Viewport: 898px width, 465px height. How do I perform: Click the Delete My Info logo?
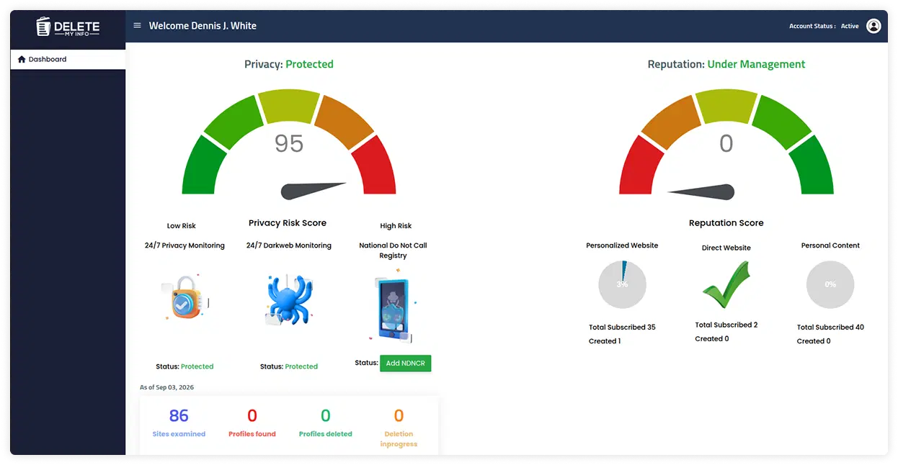pyautogui.click(x=68, y=27)
